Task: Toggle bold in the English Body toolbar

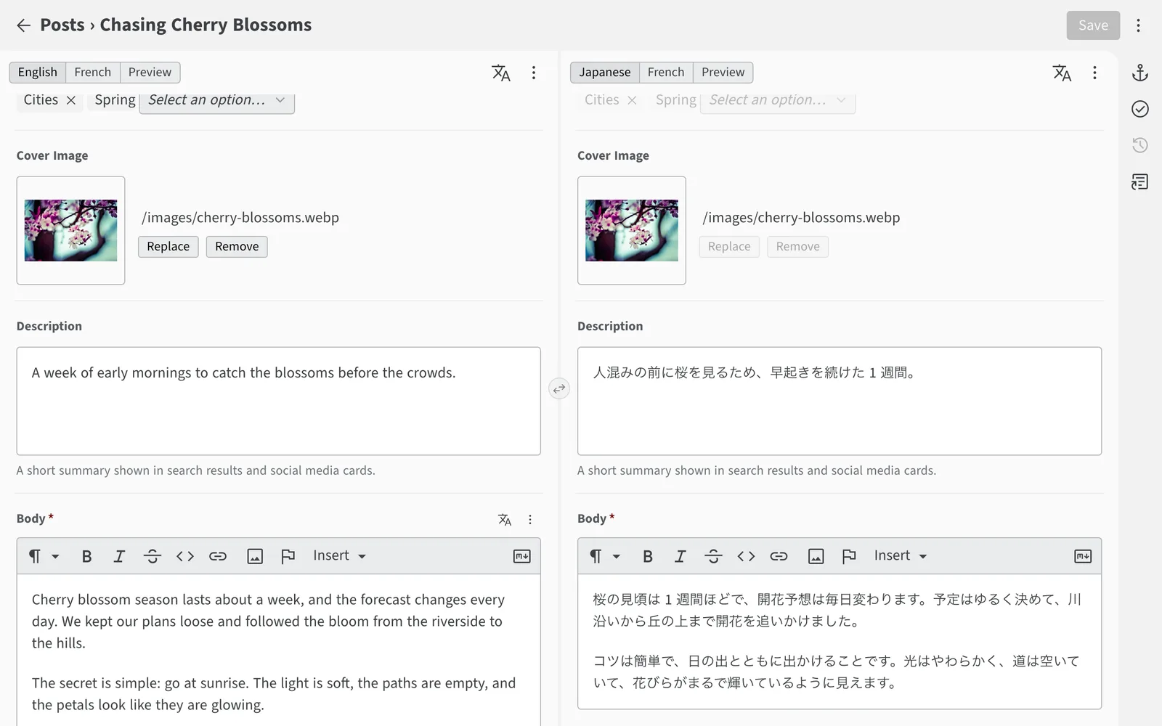Action: click(86, 556)
